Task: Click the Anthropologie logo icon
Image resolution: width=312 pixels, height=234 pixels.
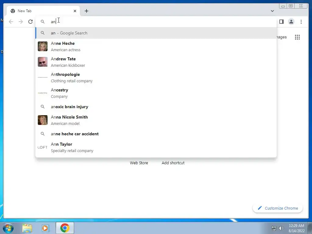Action: click(43, 77)
